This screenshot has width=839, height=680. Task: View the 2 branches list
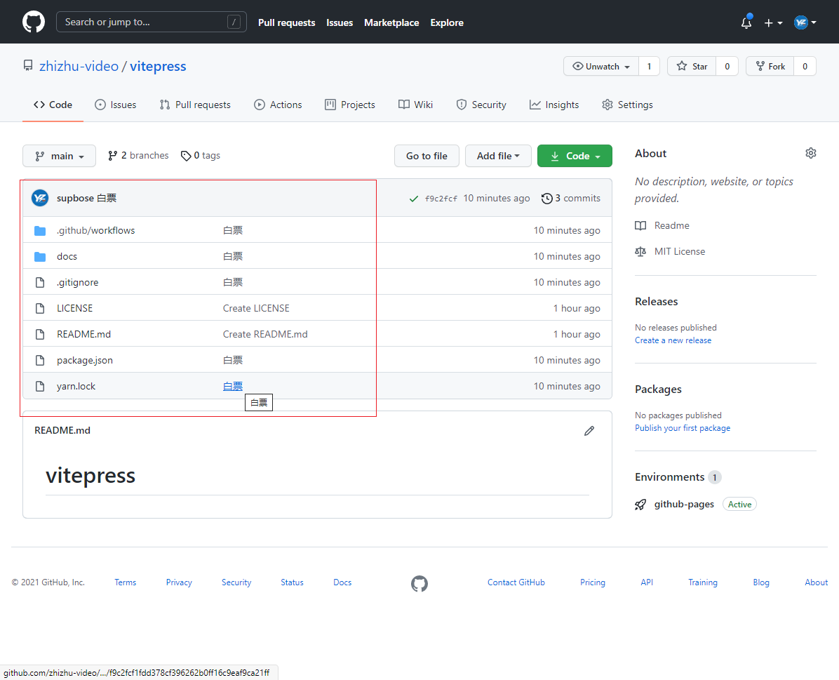click(138, 156)
